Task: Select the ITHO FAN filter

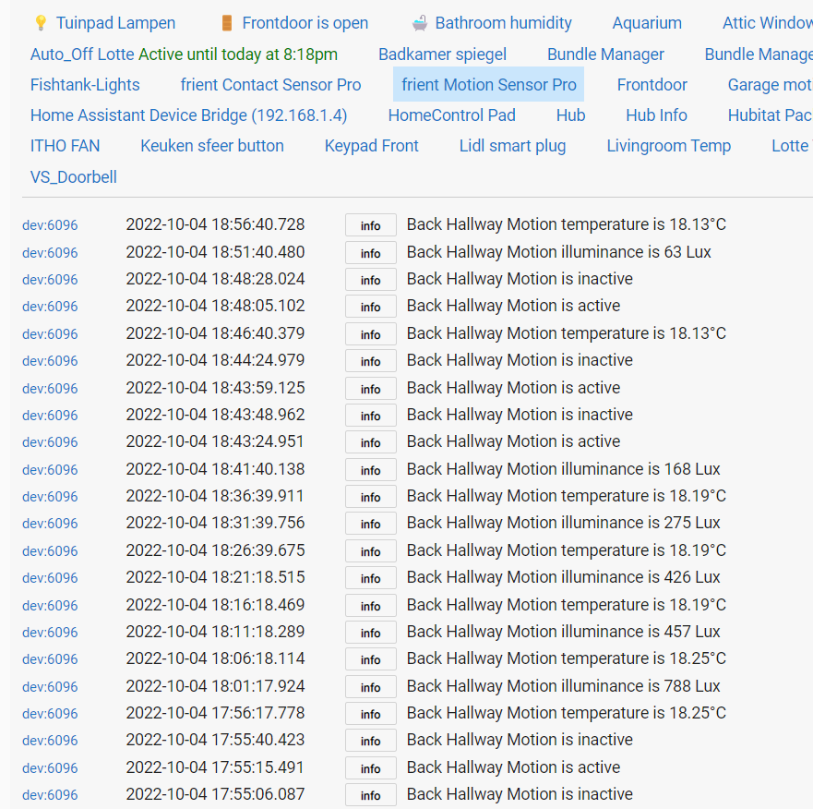Action: [65, 146]
